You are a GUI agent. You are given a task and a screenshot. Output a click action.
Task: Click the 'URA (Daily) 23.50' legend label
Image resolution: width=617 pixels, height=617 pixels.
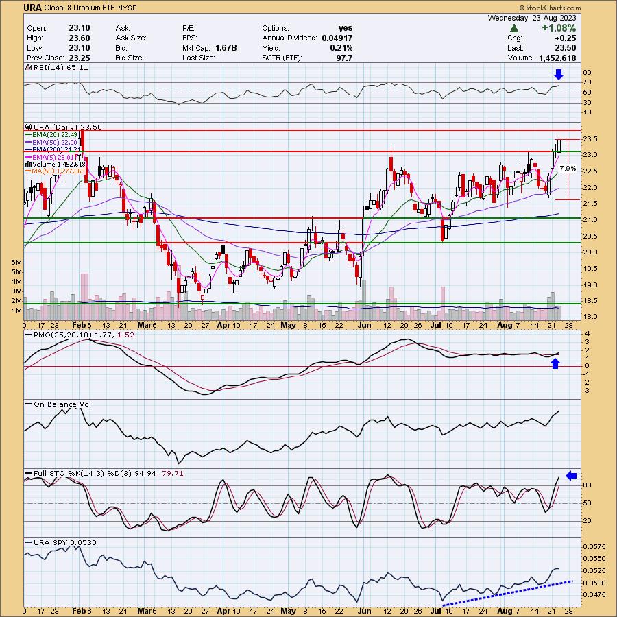point(68,127)
